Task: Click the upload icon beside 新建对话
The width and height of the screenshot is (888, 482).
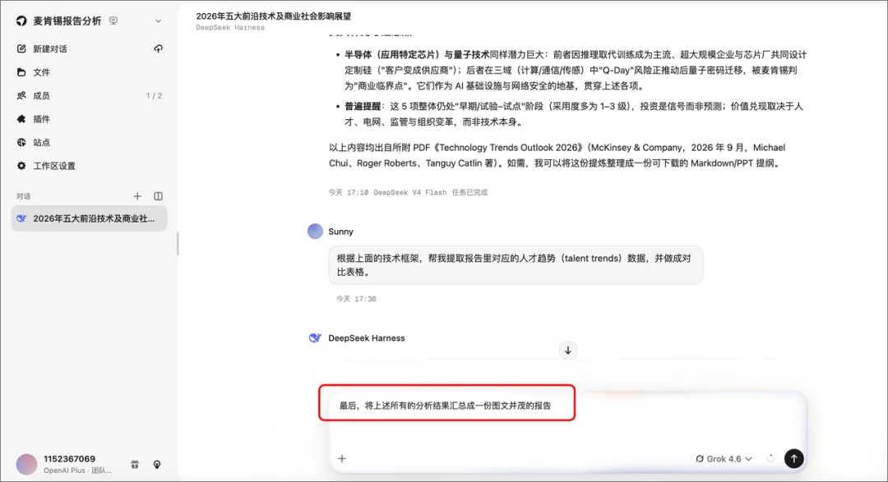Action: (x=158, y=48)
